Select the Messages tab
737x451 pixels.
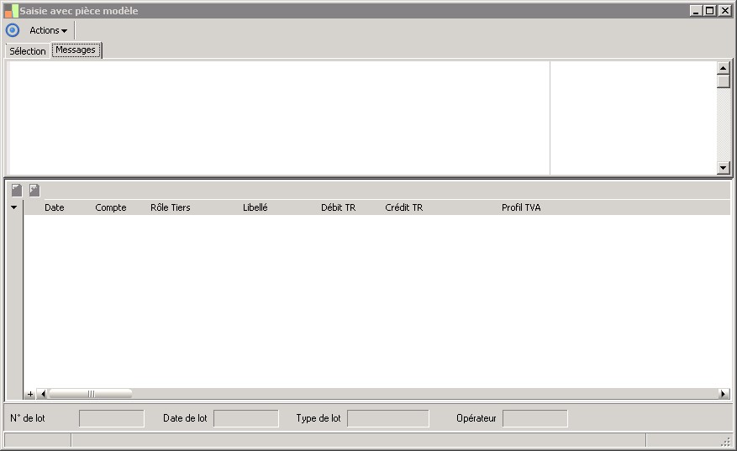[x=76, y=50]
